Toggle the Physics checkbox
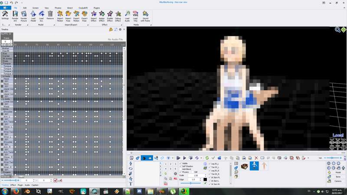The height and width of the screenshot is (195, 347). tap(180, 172)
